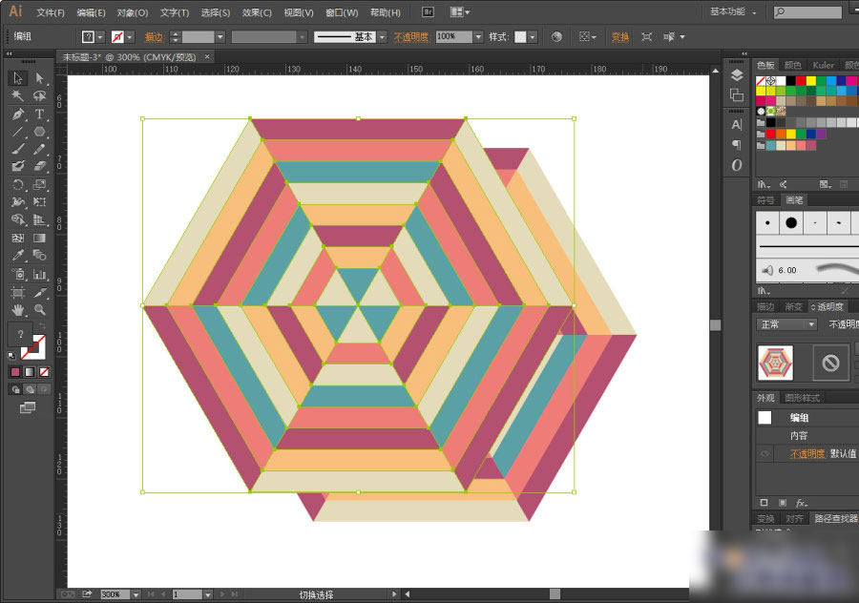Viewport: 859px width, 603px height.
Task: Switch fill mode to Gradient
Action: pos(30,372)
